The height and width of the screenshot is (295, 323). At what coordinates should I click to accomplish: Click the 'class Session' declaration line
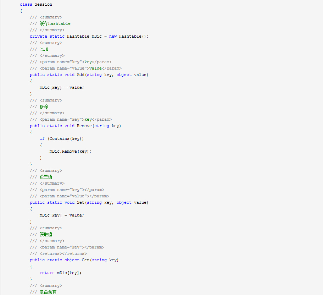(x=36, y=4)
